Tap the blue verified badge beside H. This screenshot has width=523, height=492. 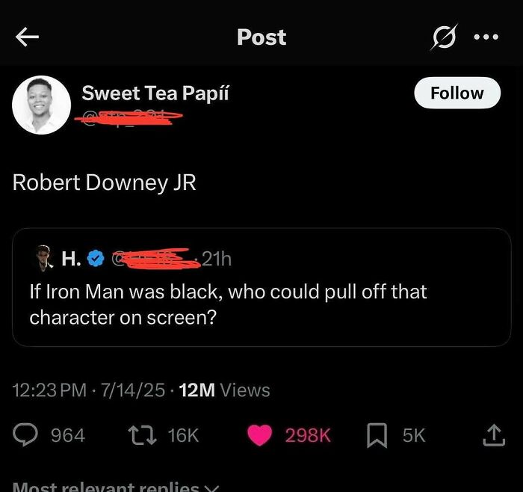pyautogui.click(x=96, y=259)
